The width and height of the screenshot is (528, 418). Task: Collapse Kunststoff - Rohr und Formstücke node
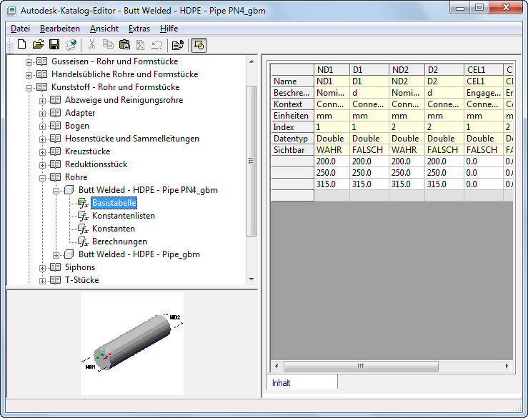pos(29,88)
